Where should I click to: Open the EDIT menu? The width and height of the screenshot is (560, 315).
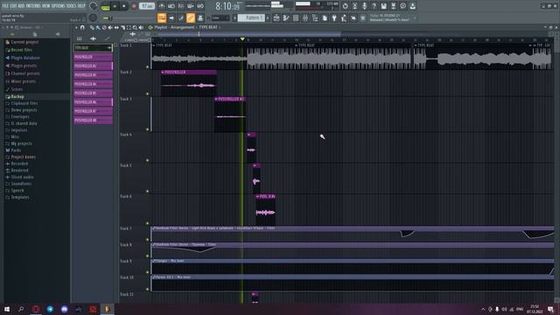click(13, 6)
